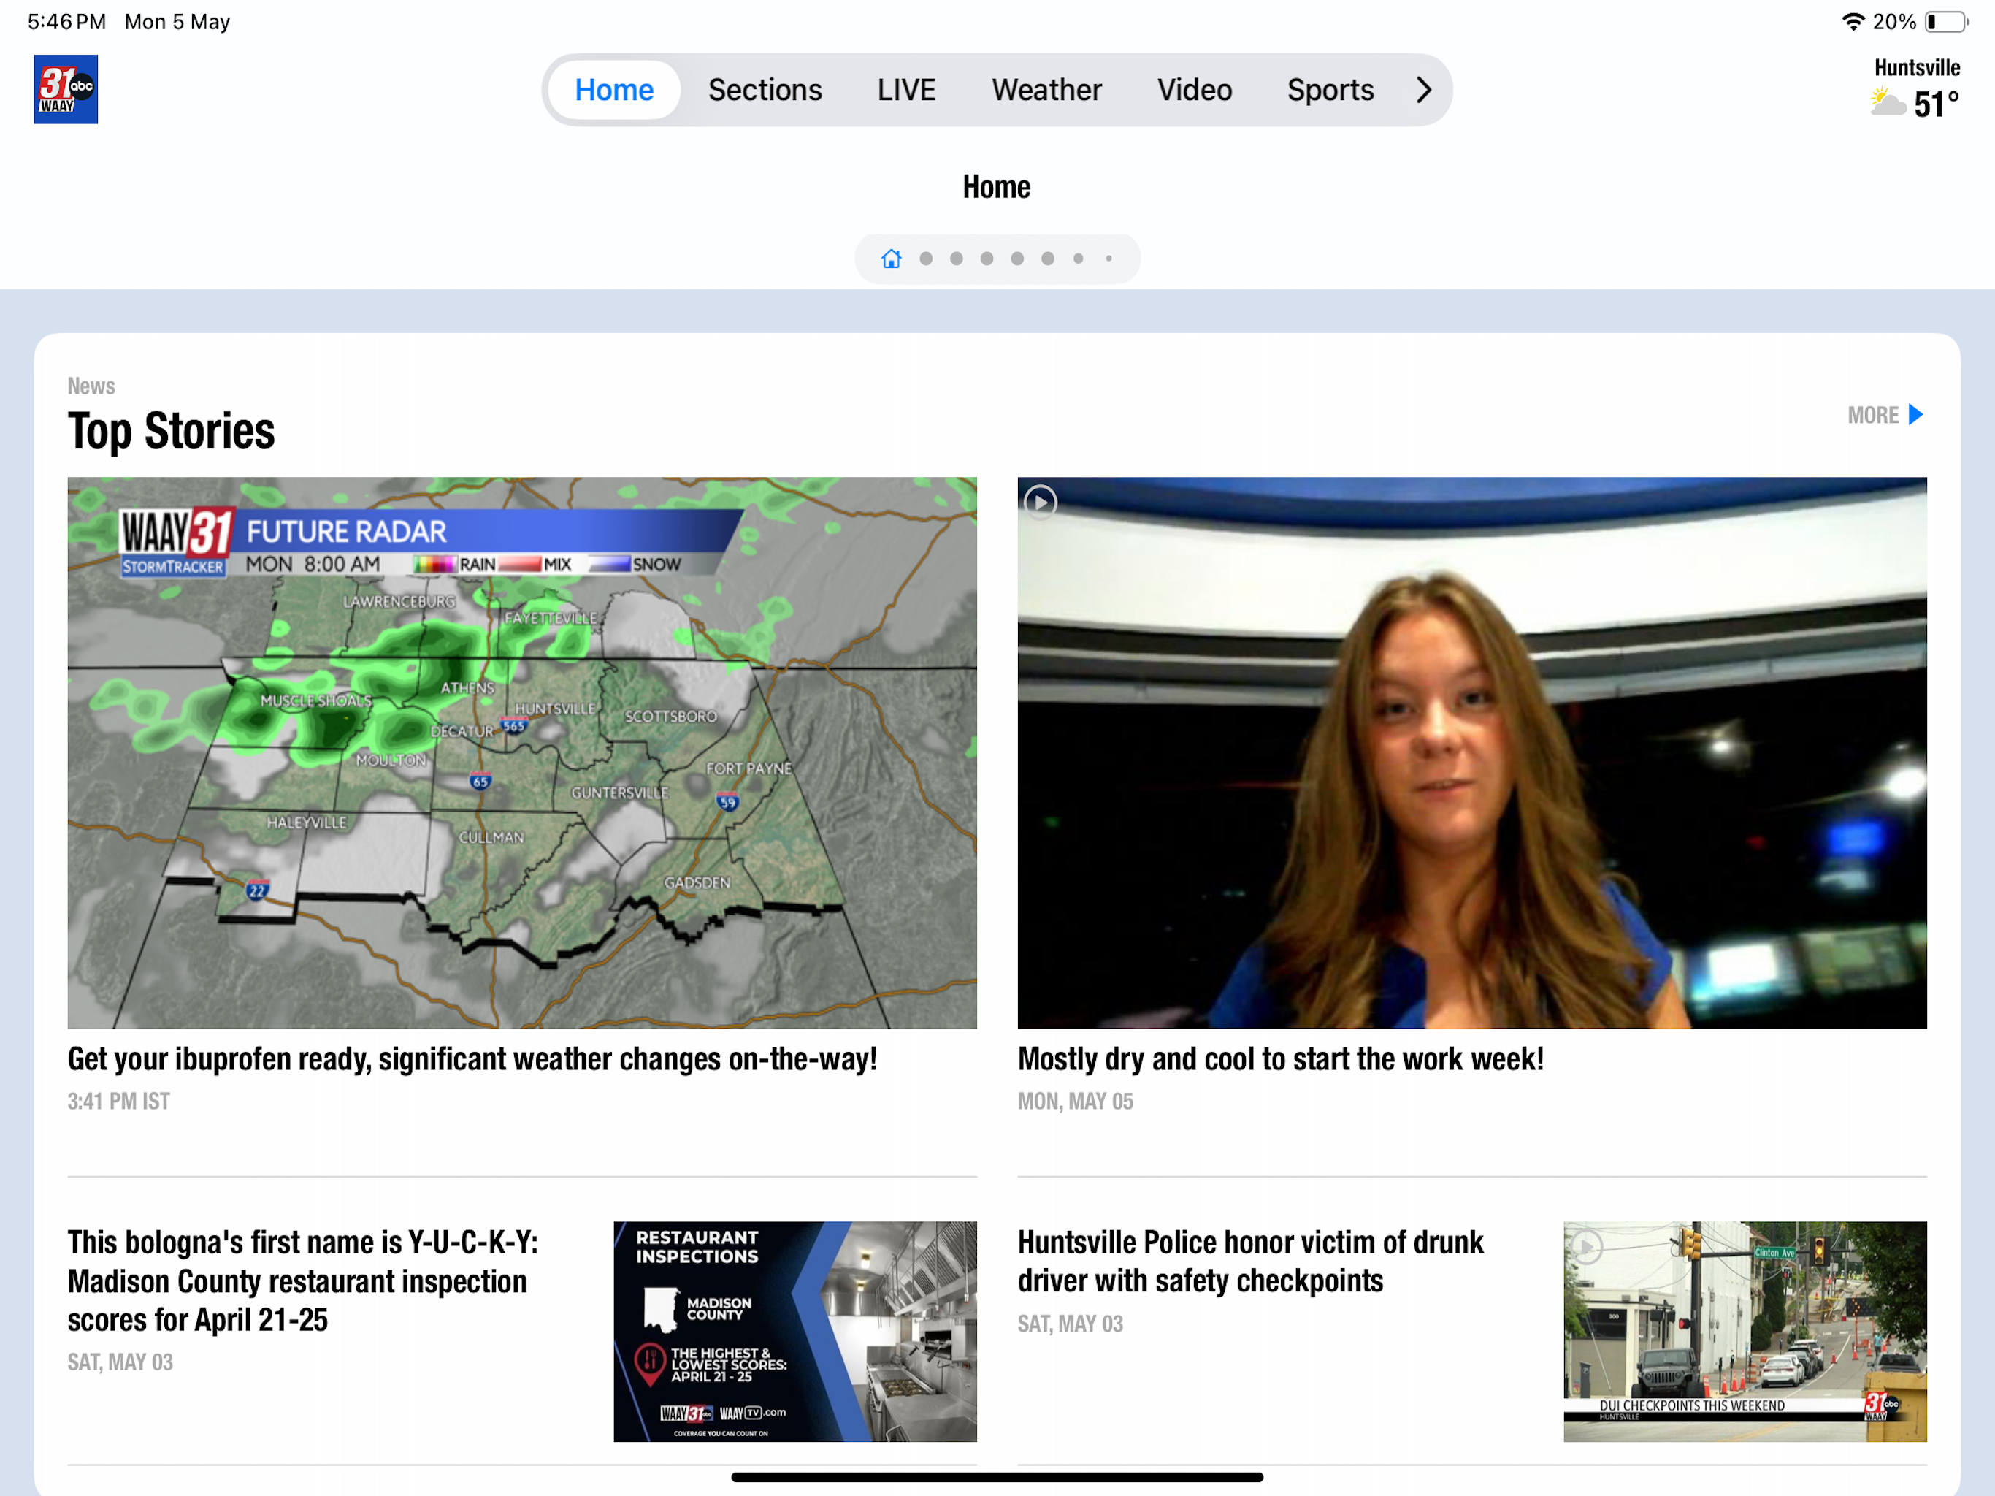This screenshot has height=1496, width=1995.
Task: Switch to the Sections tab
Action: (765, 91)
